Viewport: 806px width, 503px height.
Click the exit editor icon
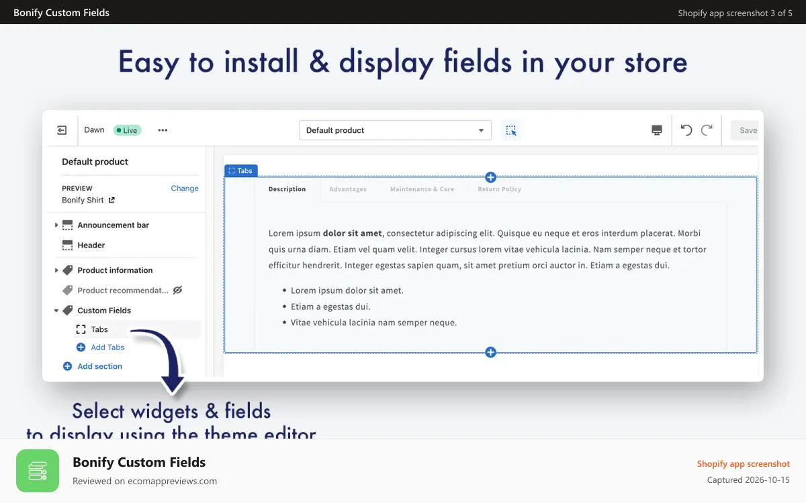(62, 130)
